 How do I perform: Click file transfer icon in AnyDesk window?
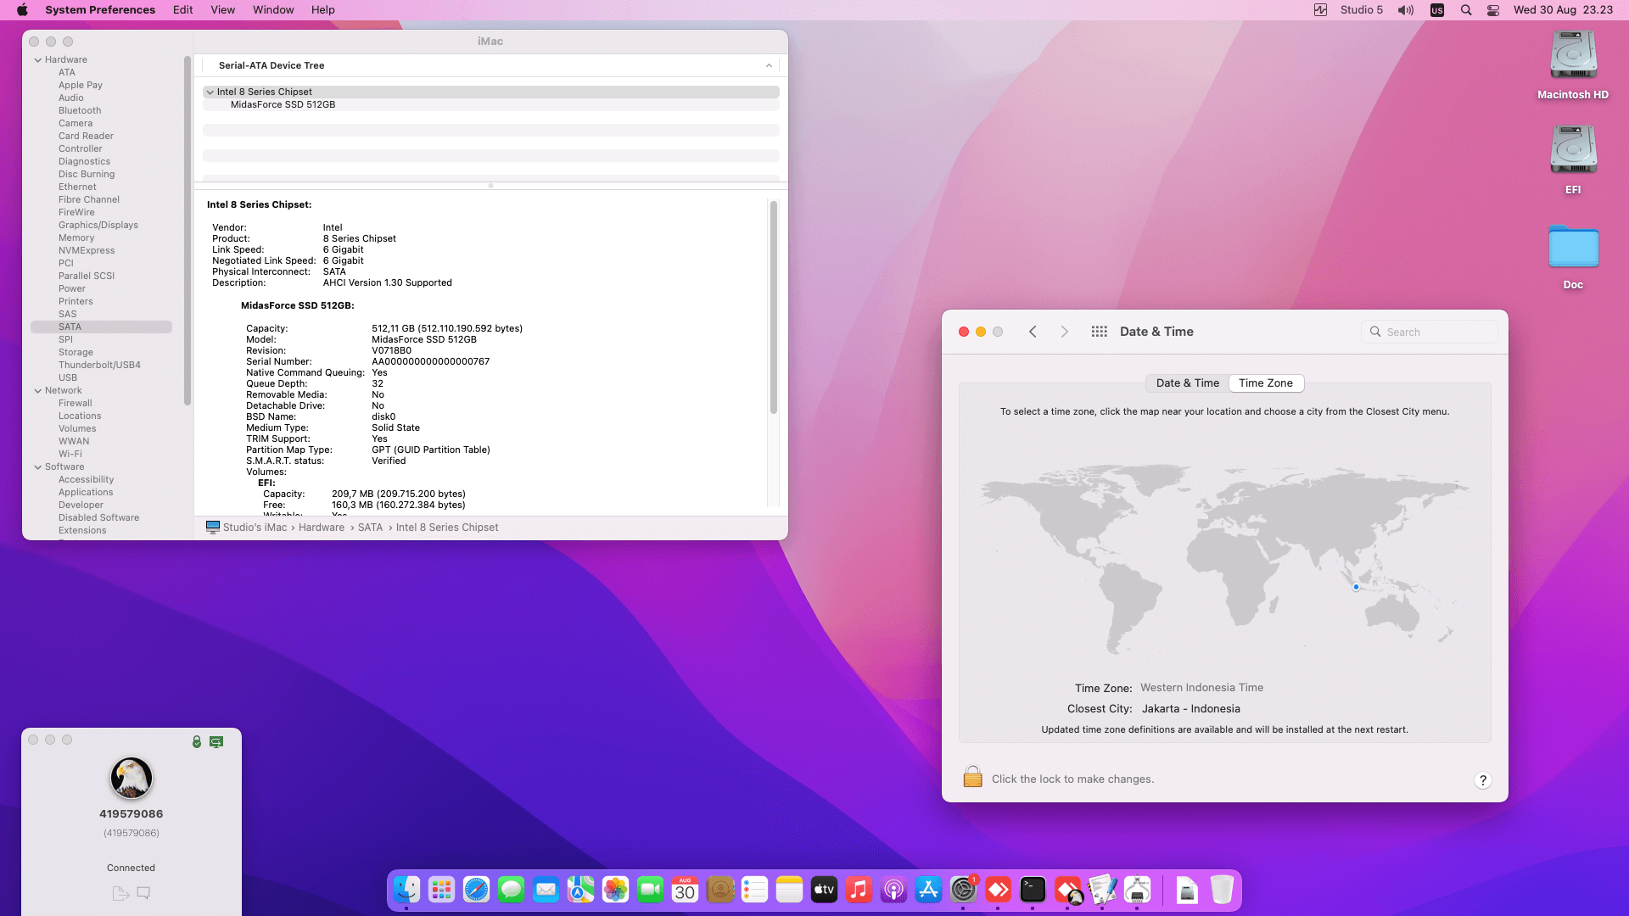120,893
